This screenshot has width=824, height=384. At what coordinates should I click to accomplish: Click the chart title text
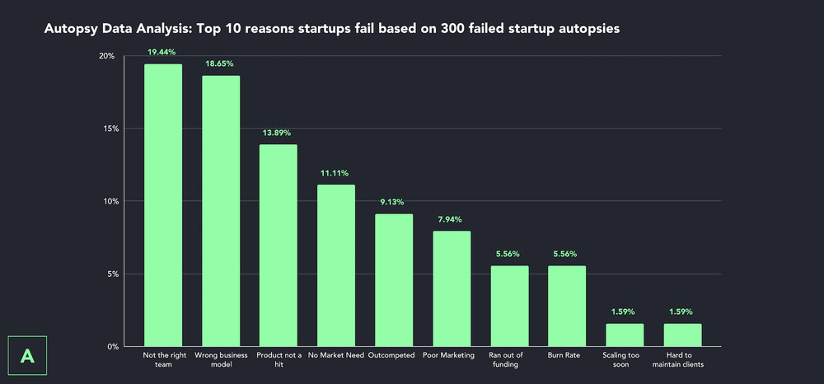(332, 29)
